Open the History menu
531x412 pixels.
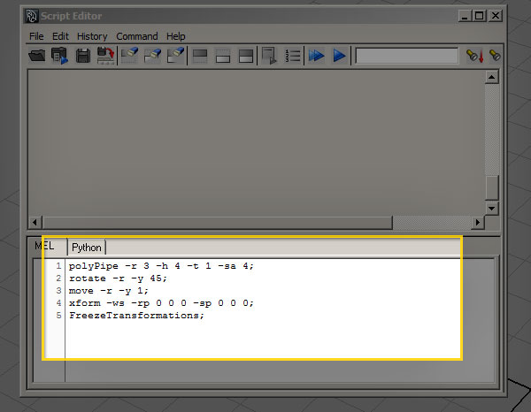click(92, 36)
